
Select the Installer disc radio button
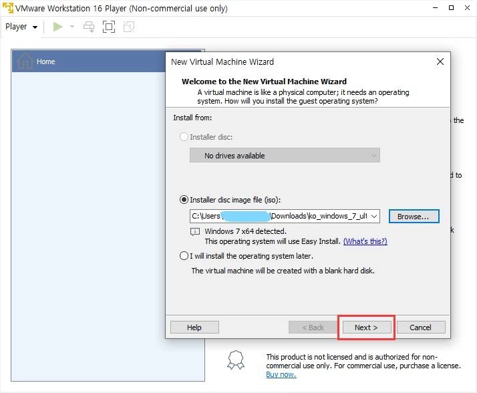(x=184, y=137)
